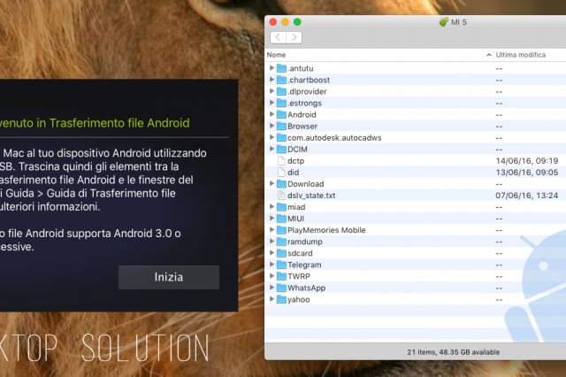Click the Android folder icon
The width and height of the screenshot is (566, 377).
(281, 114)
